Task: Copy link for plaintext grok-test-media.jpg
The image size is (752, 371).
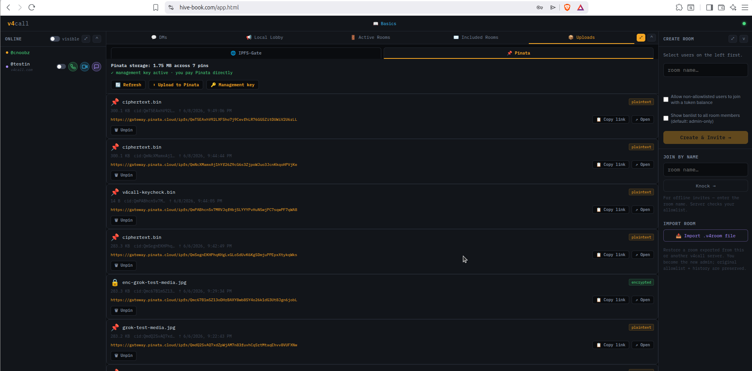Action: point(611,345)
